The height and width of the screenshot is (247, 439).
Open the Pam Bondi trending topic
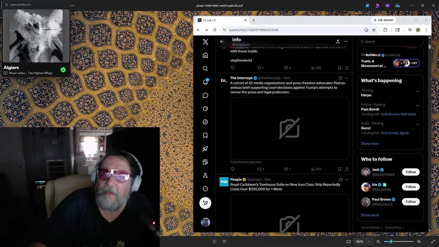click(x=370, y=109)
